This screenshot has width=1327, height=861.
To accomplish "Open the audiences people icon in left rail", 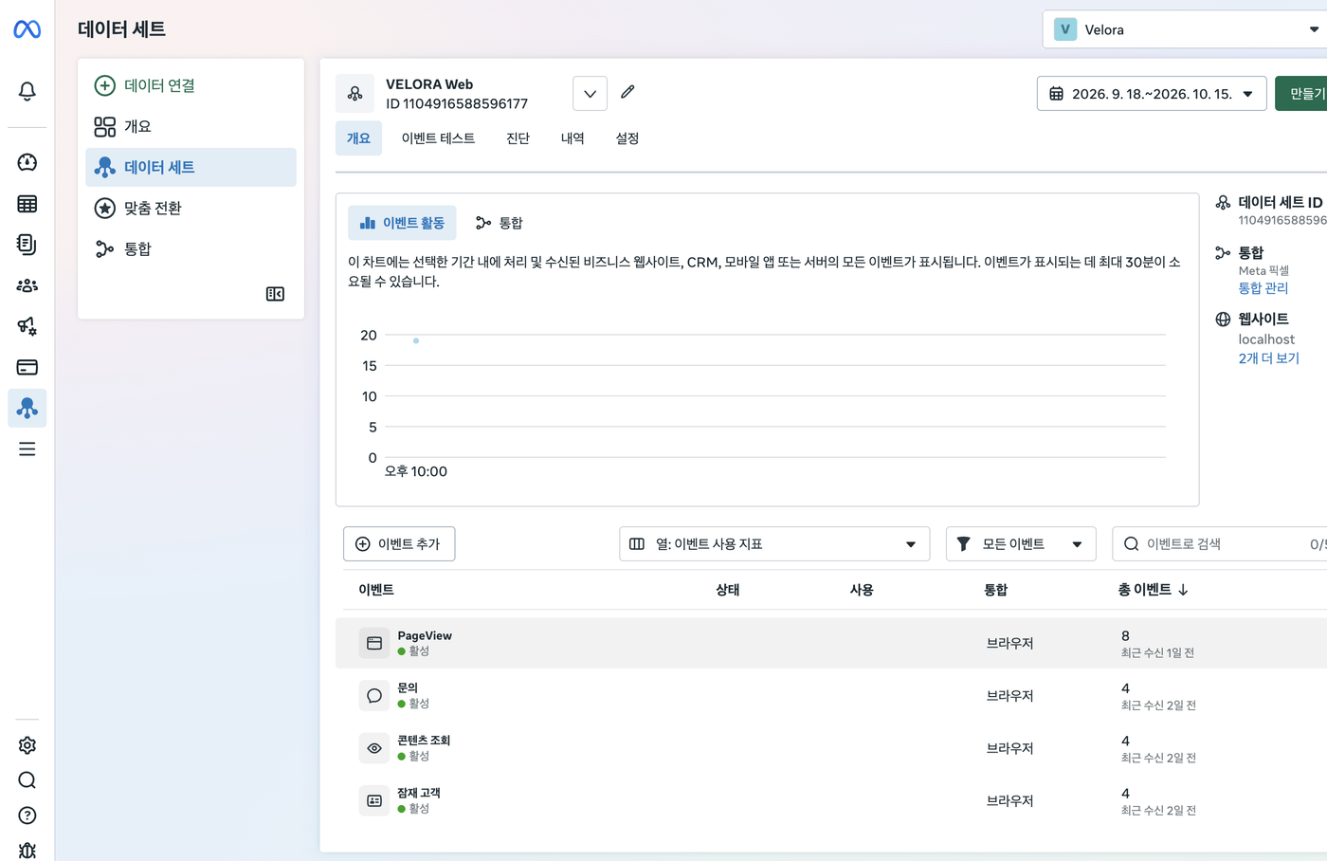I will (x=27, y=285).
